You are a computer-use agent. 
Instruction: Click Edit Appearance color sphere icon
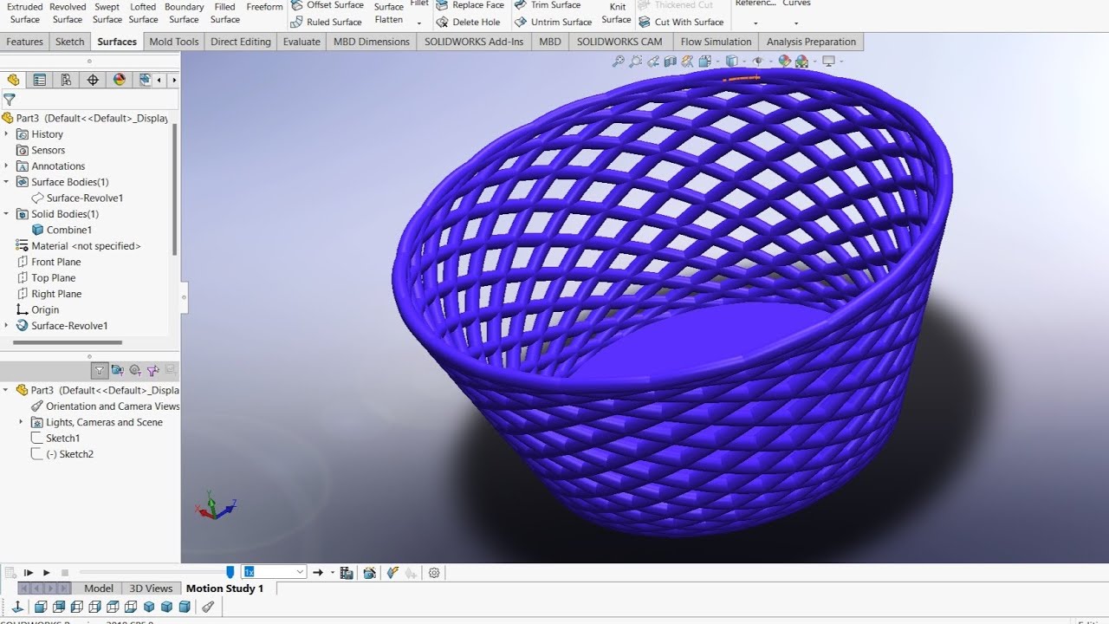pos(784,62)
